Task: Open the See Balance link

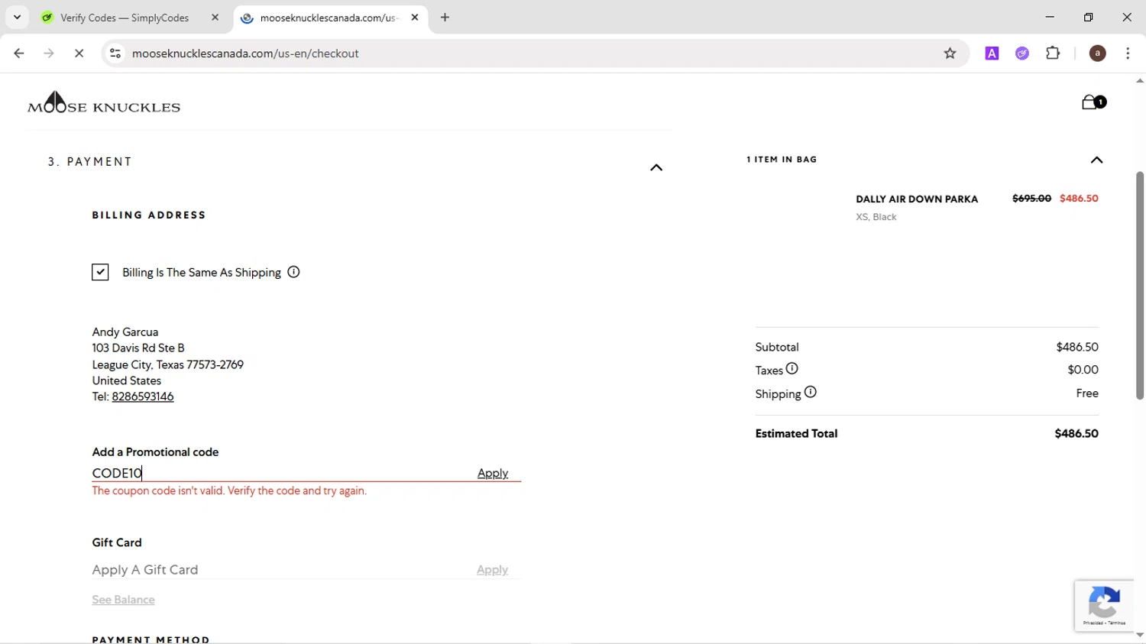Action: pyautogui.click(x=123, y=600)
